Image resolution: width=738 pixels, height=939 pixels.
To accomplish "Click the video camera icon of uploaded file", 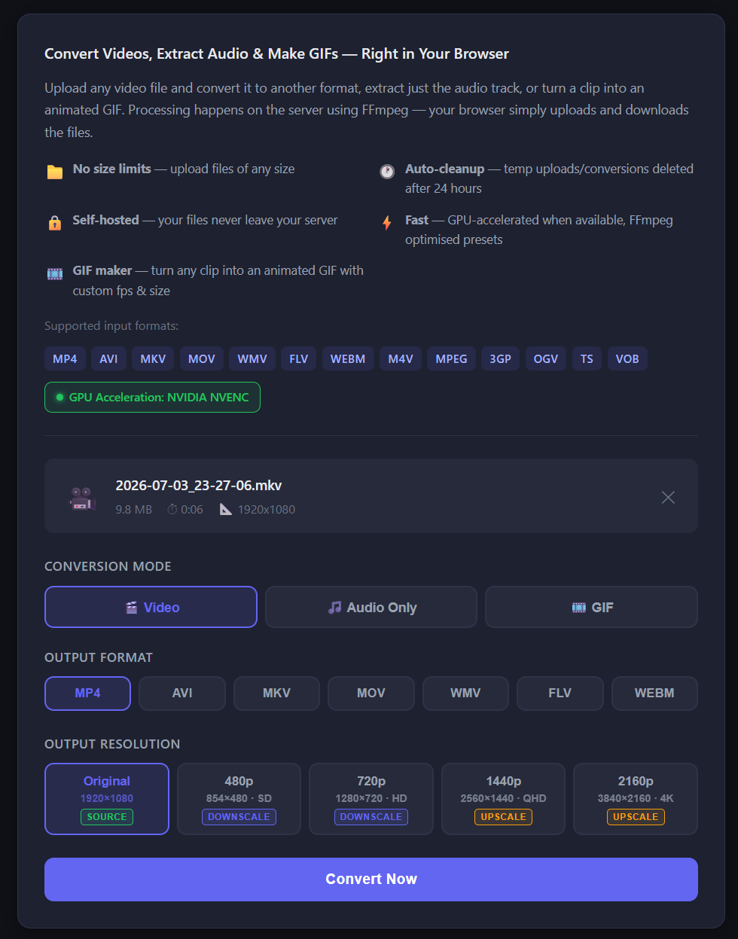I will pos(82,498).
